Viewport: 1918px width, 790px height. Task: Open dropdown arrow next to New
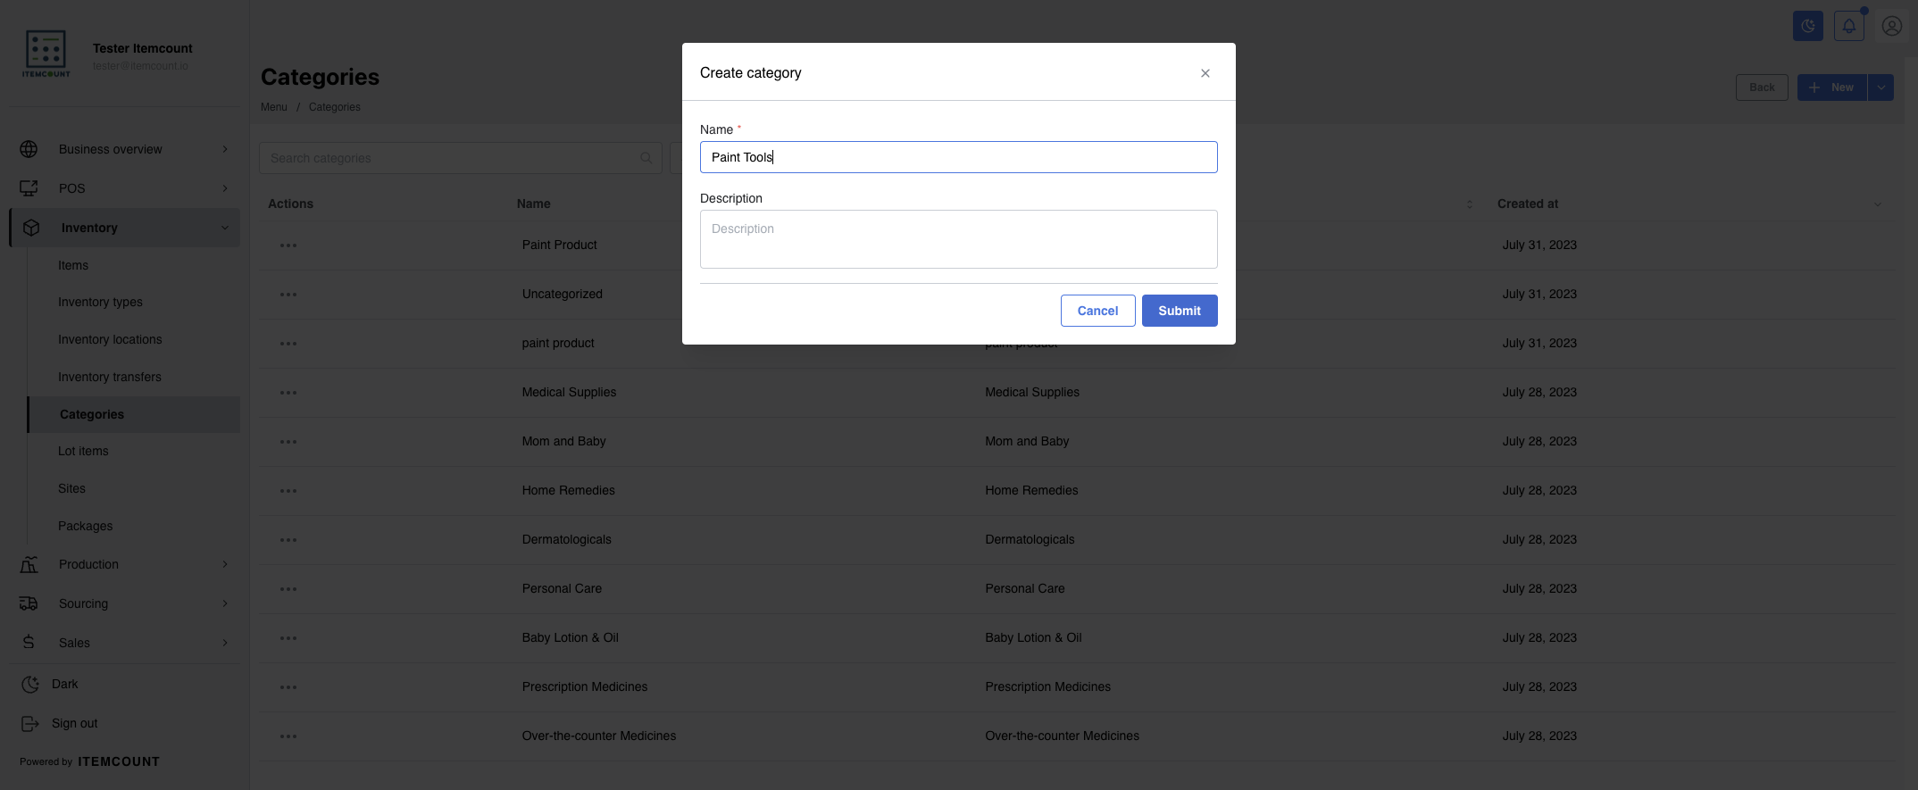(1880, 87)
